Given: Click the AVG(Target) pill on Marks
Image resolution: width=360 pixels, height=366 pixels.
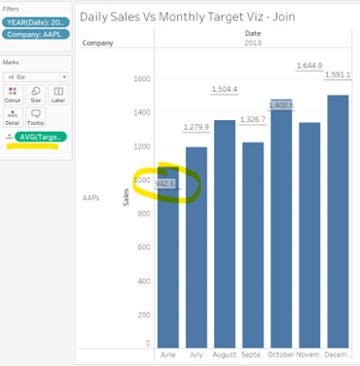Looking at the screenshot, I should [x=41, y=137].
